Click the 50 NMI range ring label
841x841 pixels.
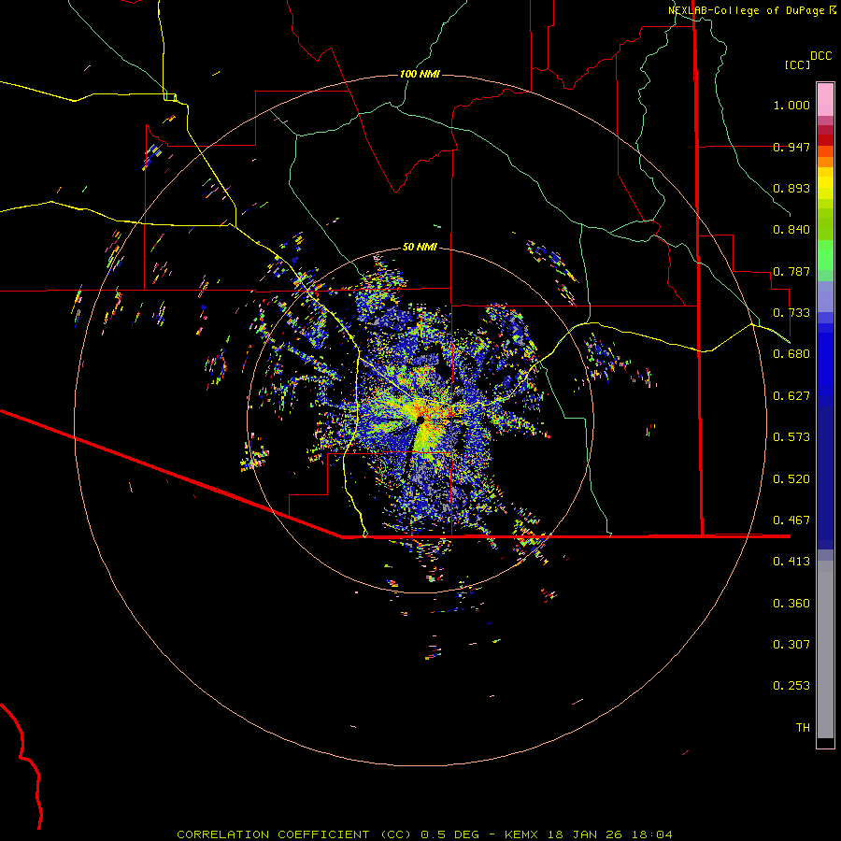[x=420, y=248]
